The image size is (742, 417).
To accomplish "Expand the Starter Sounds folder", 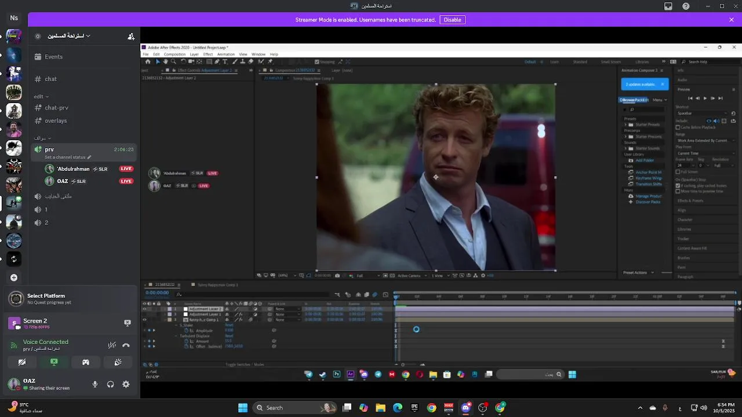I will point(625,148).
